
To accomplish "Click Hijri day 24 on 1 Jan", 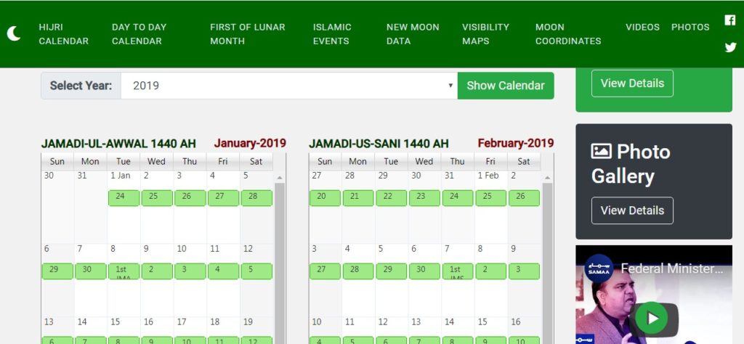I will click(124, 198).
